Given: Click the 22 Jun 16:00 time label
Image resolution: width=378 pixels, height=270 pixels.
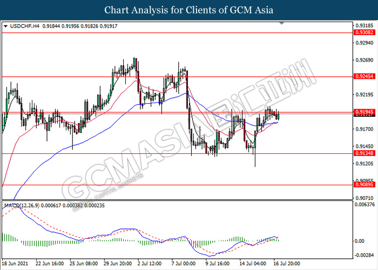Looking at the screenshot, I should click(50, 264).
